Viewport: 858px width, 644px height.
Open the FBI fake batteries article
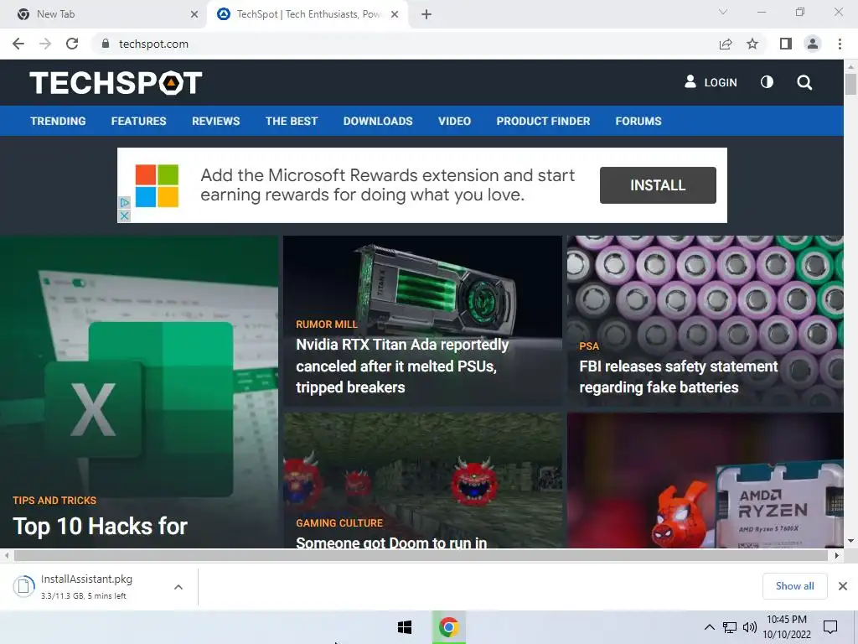[678, 377]
